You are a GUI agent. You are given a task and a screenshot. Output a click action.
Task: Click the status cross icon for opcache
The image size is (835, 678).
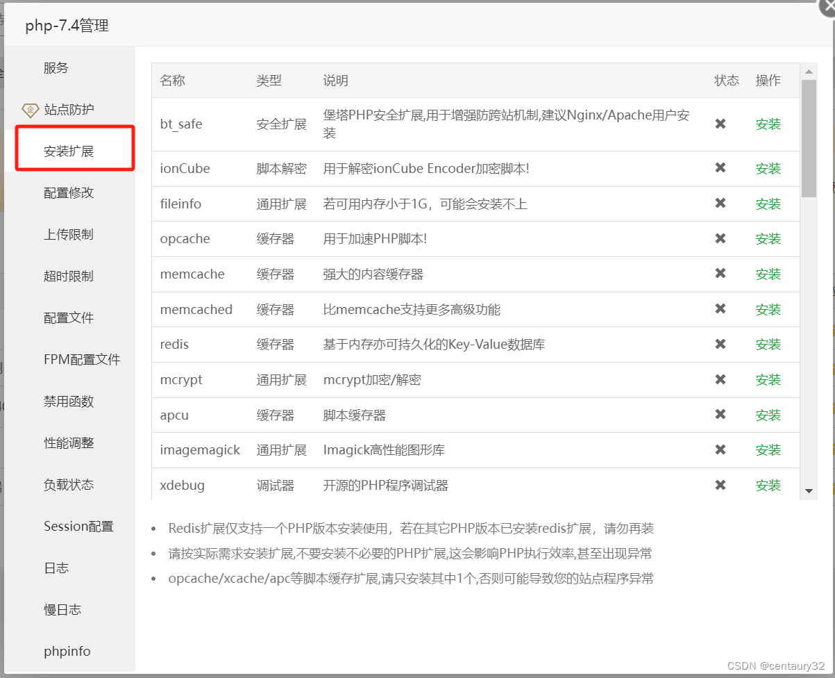(x=720, y=238)
